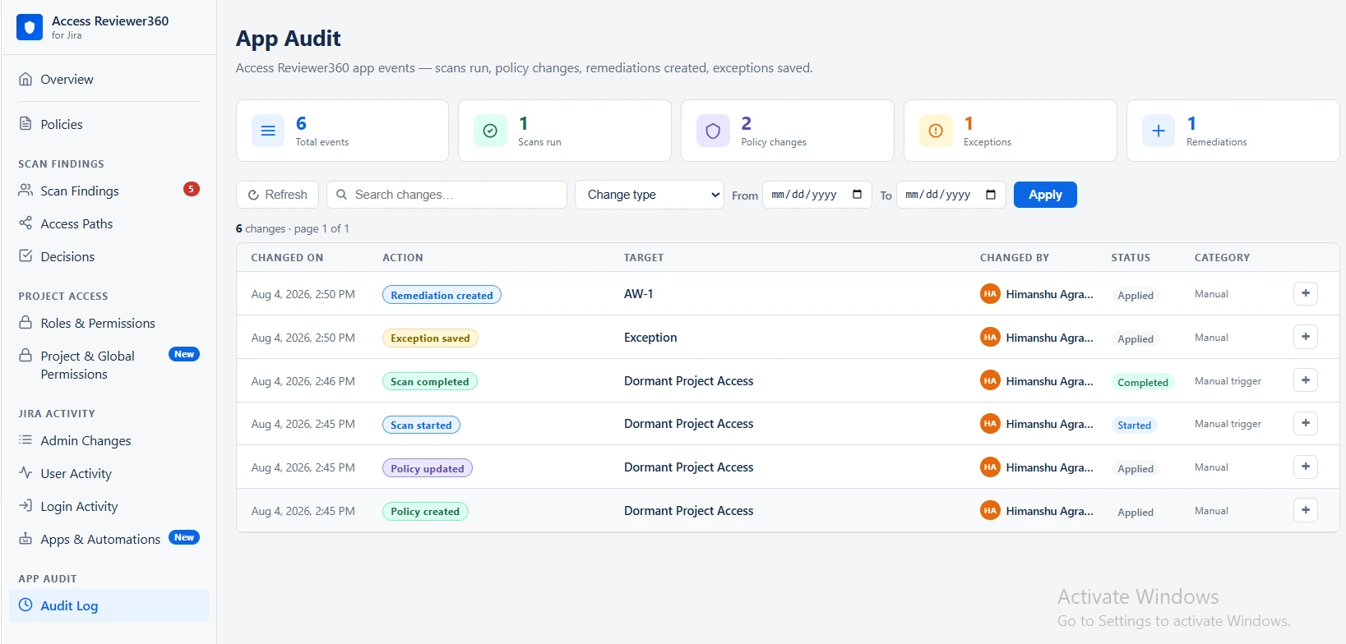
Task: Click the Scan Findings people icon
Action: pos(25,191)
